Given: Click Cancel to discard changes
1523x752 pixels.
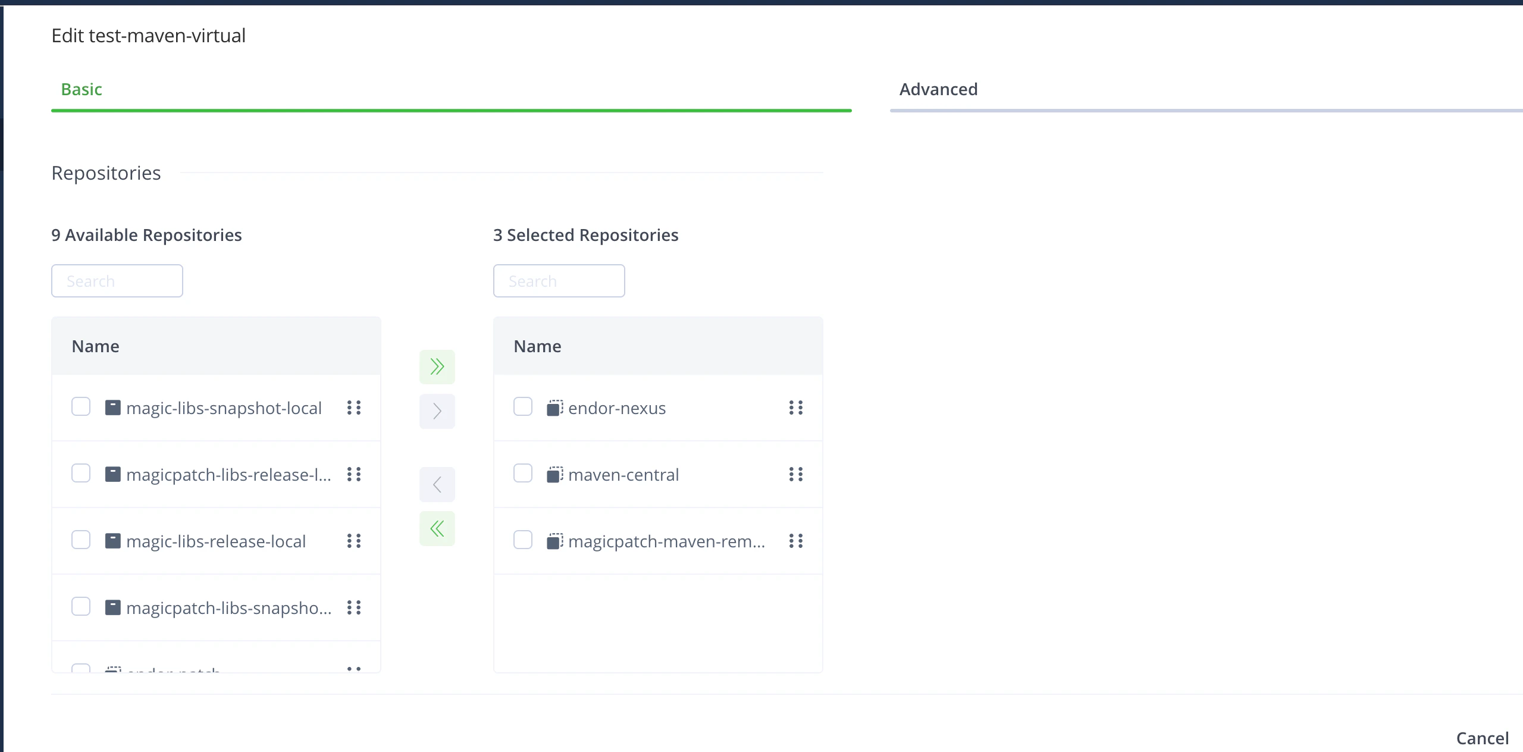Looking at the screenshot, I should tap(1483, 738).
